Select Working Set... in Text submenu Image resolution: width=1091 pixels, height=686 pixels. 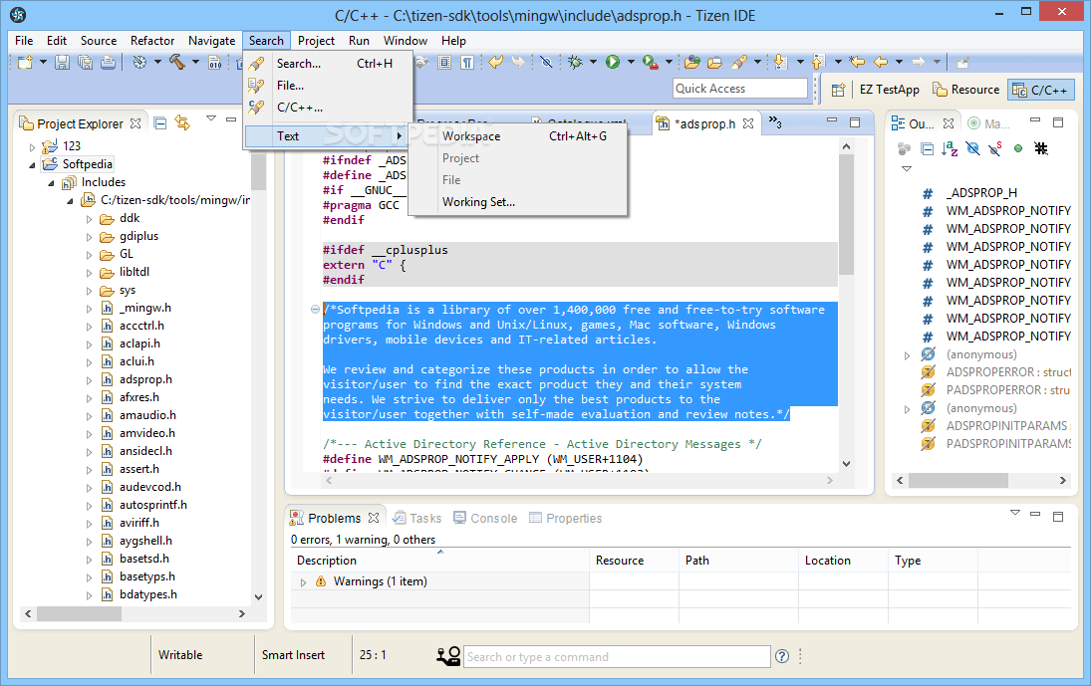point(518,202)
